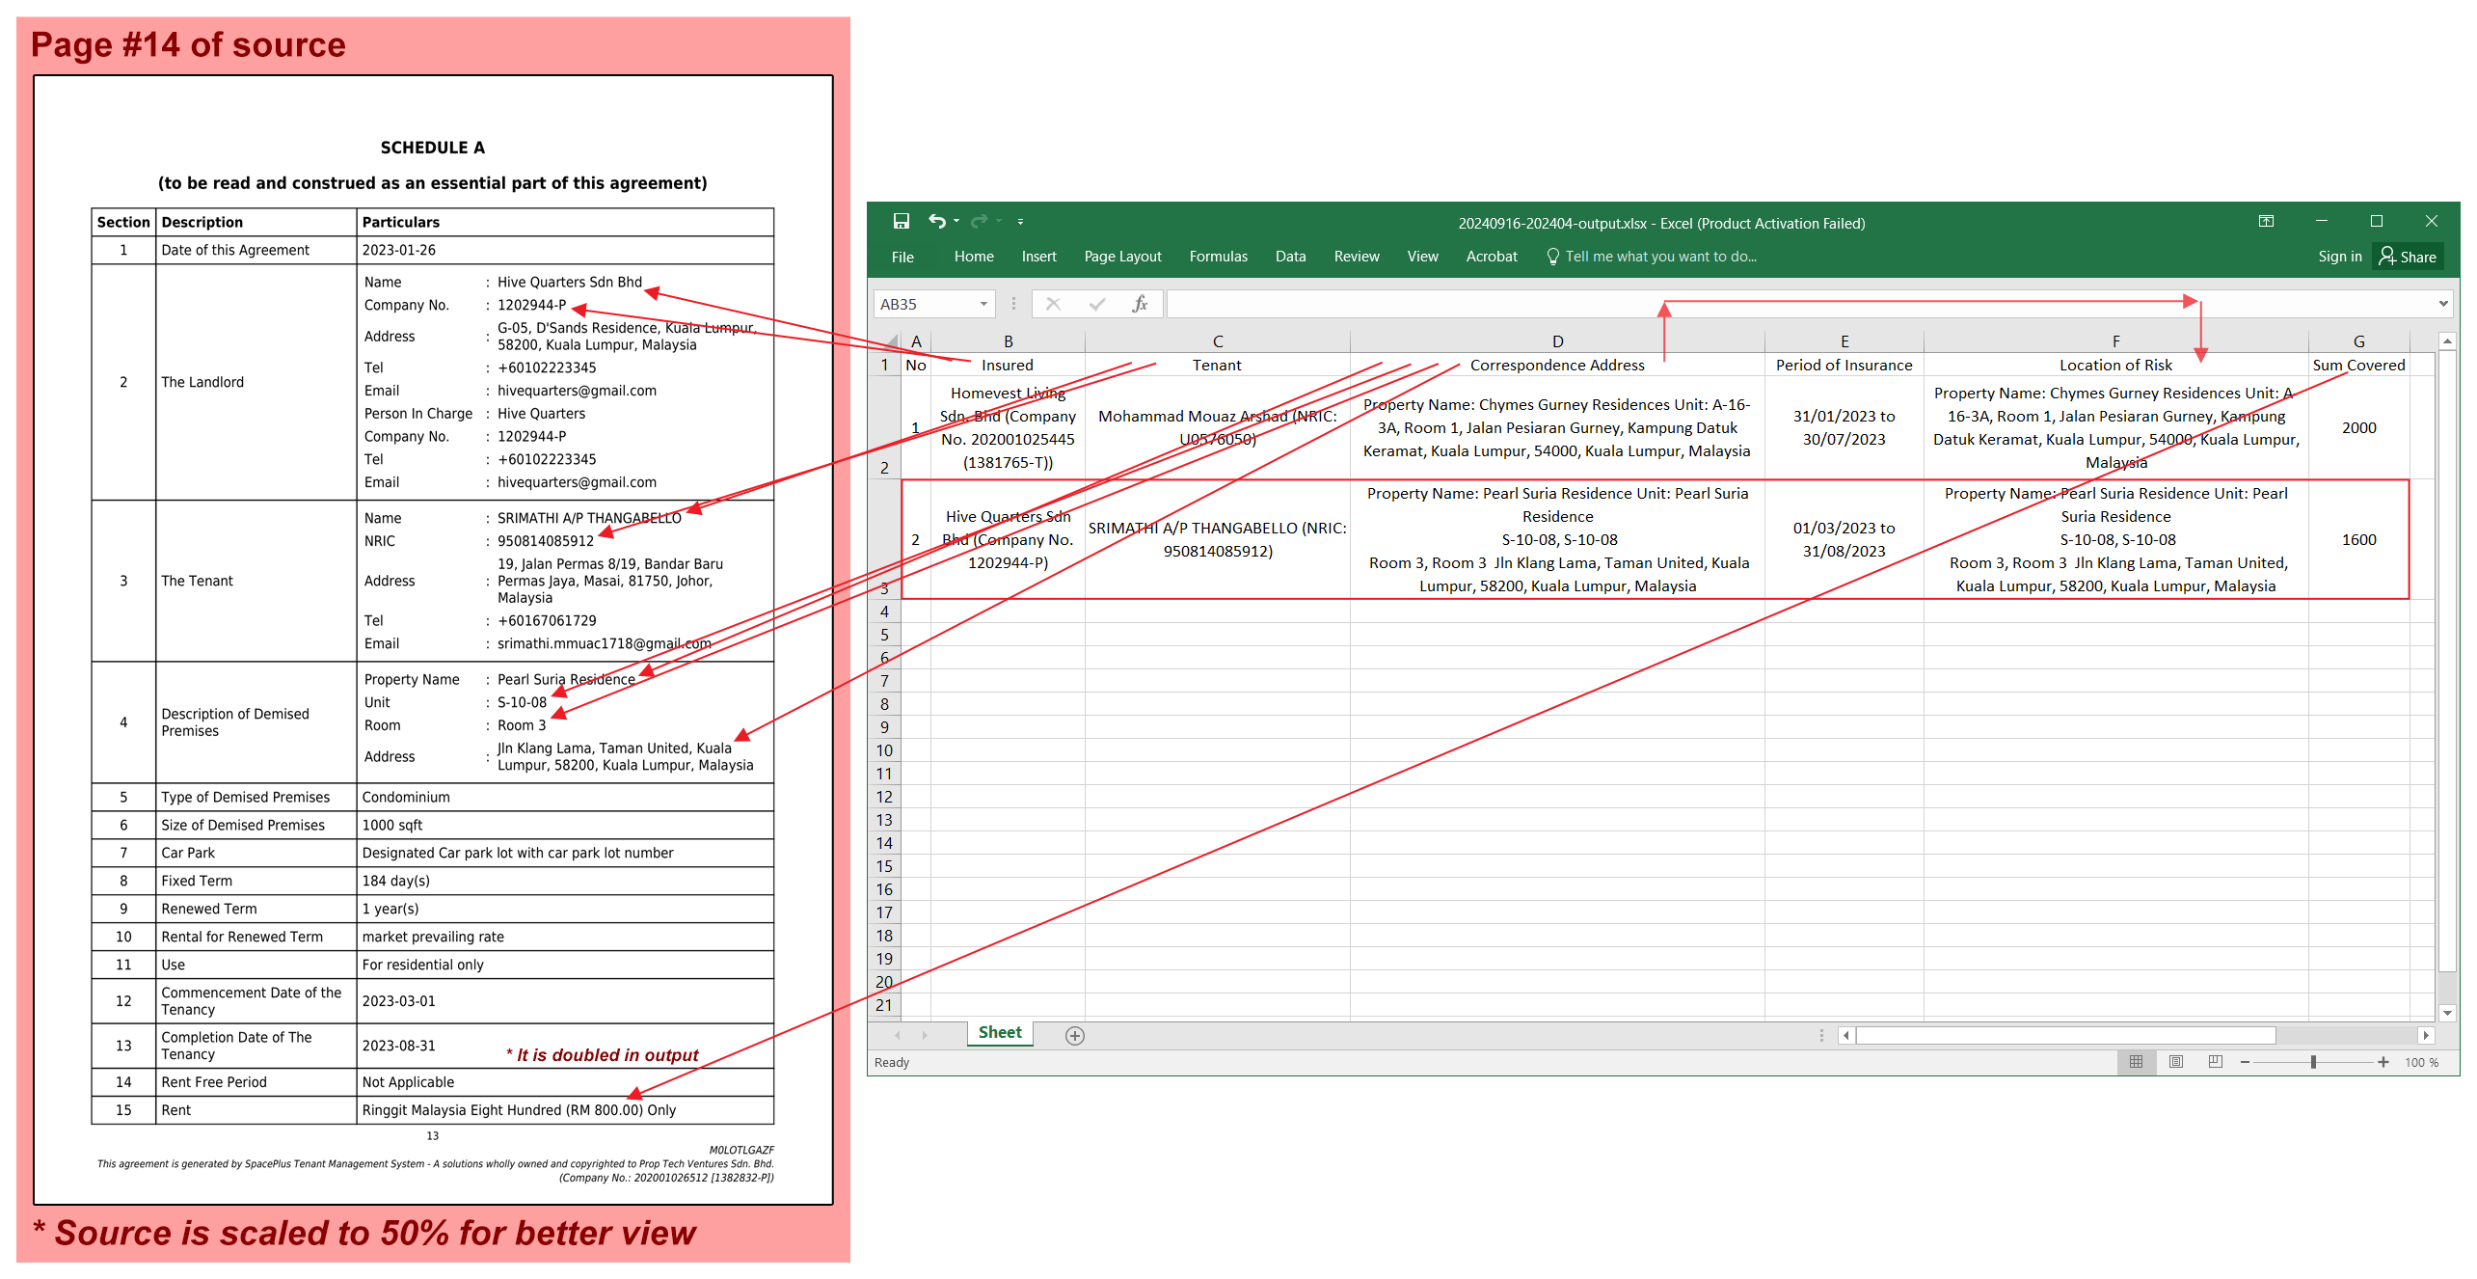Click the Tell me what you want search box

pos(1652,257)
